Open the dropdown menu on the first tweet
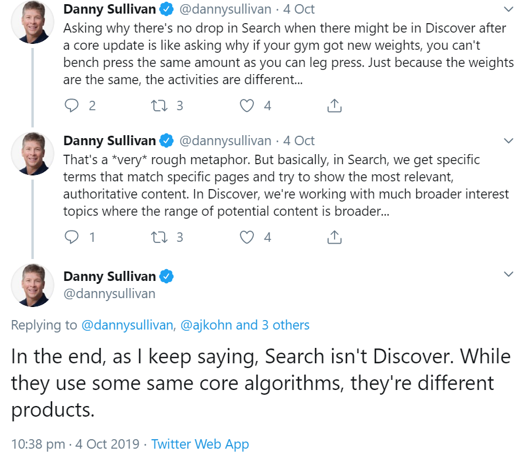The height and width of the screenshot is (454, 527). point(508,9)
